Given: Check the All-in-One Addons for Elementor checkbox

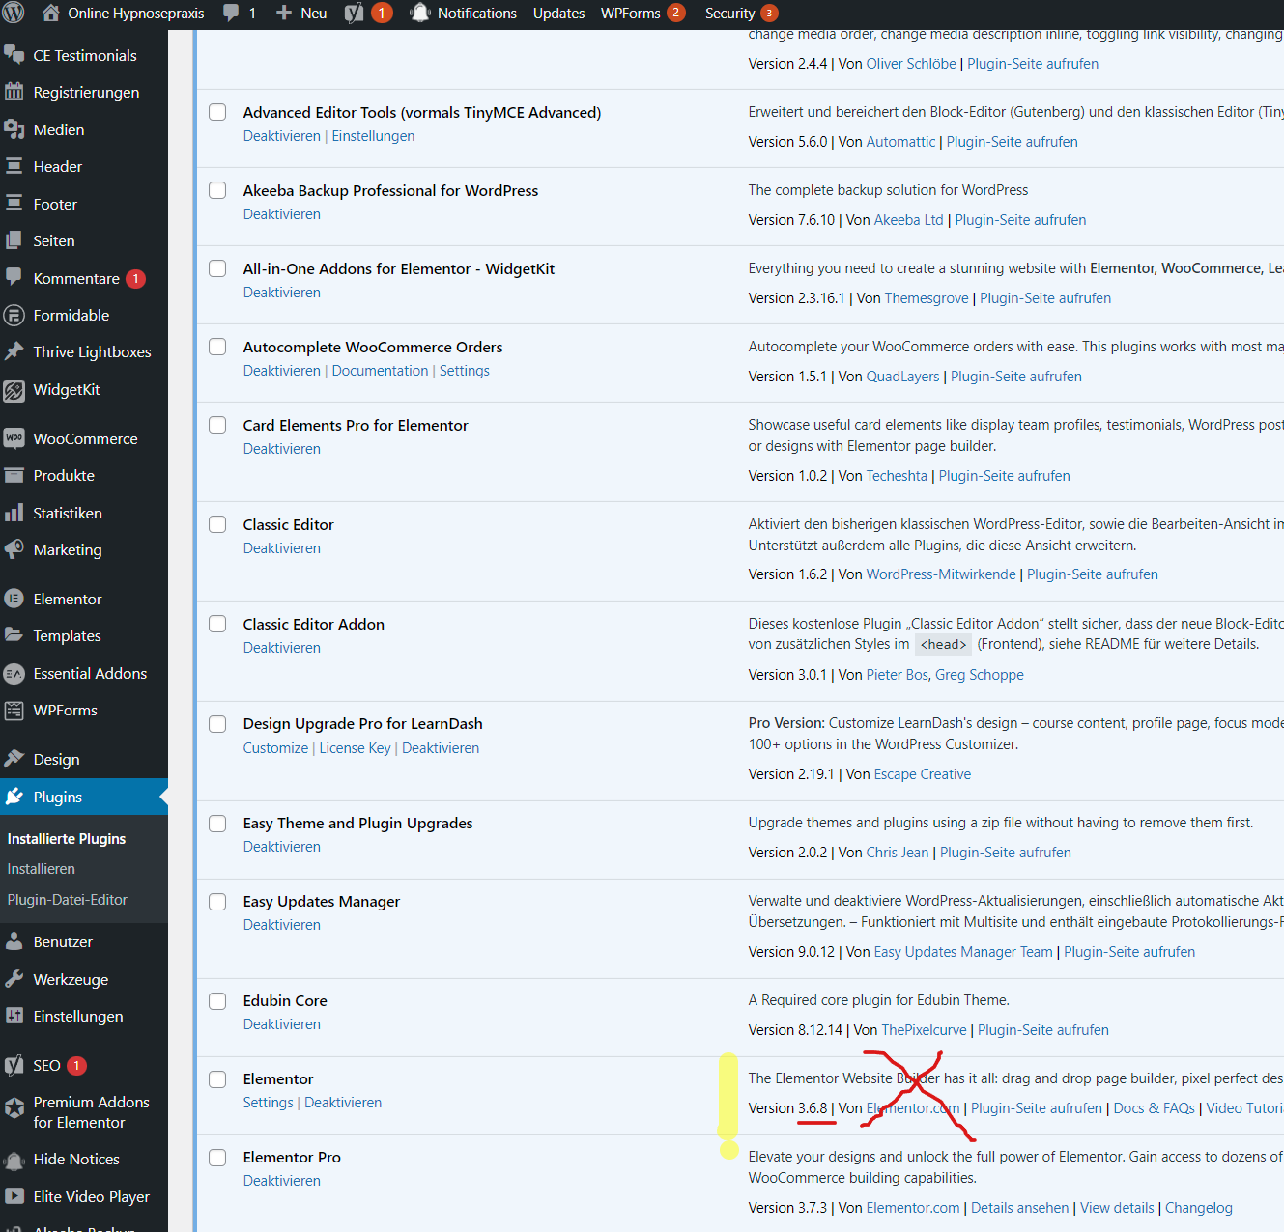Looking at the screenshot, I should [217, 268].
